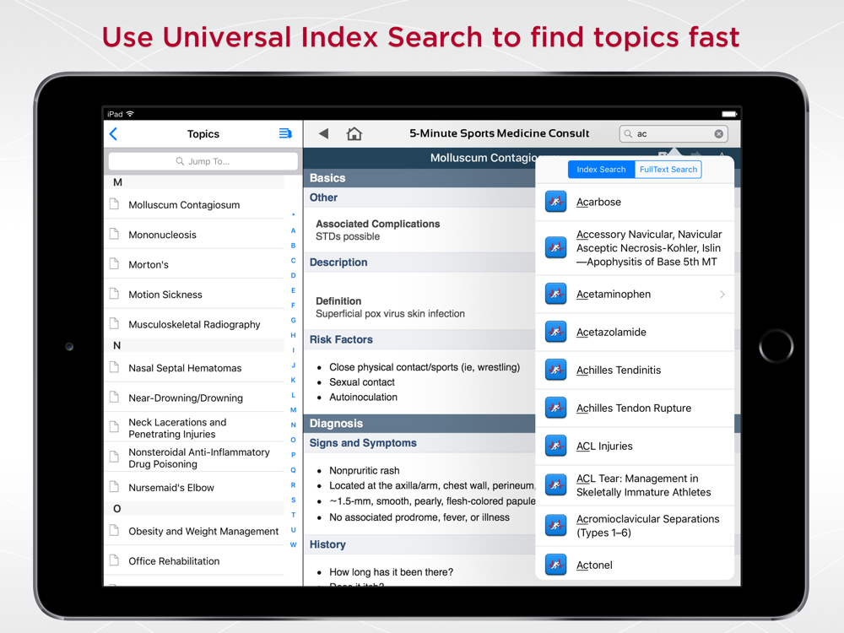Select Acetazolamide search result text
Screen dimensions: 844x633
coord(611,332)
